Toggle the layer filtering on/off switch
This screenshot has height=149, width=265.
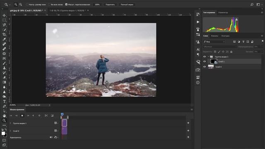point(263,41)
